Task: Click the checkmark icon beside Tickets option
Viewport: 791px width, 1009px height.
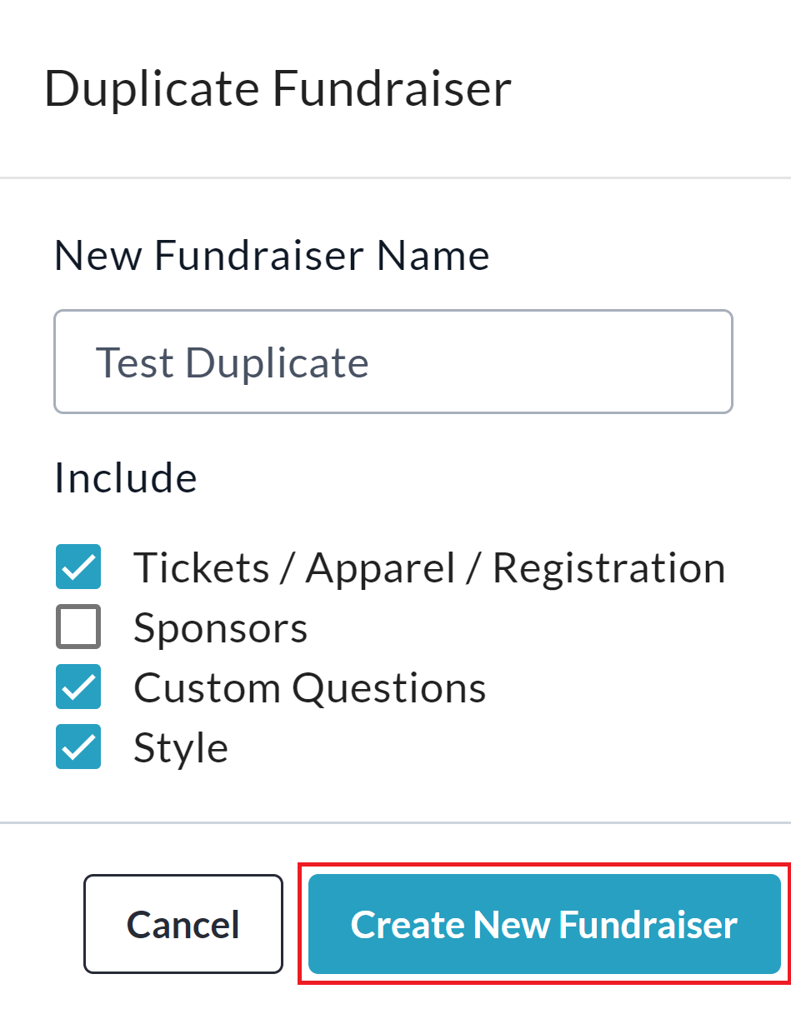Action: pyautogui.click(x=78, y=568)
